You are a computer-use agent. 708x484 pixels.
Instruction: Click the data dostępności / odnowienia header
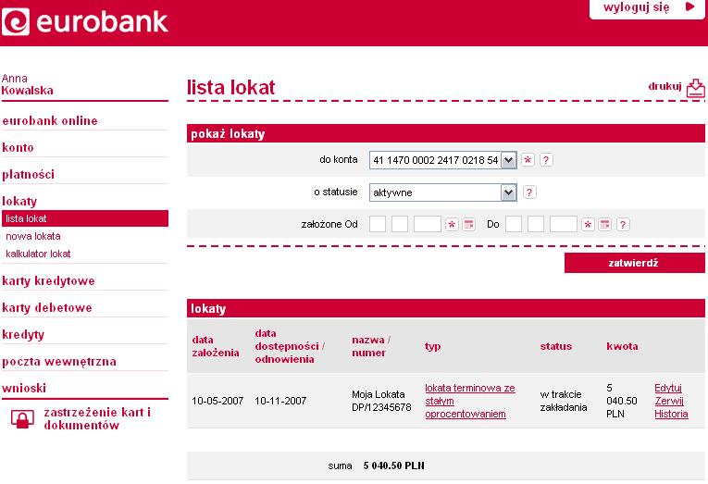tap(290, 346)
